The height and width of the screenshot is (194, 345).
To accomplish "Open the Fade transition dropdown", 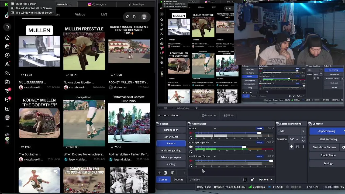I will point(291,131).
